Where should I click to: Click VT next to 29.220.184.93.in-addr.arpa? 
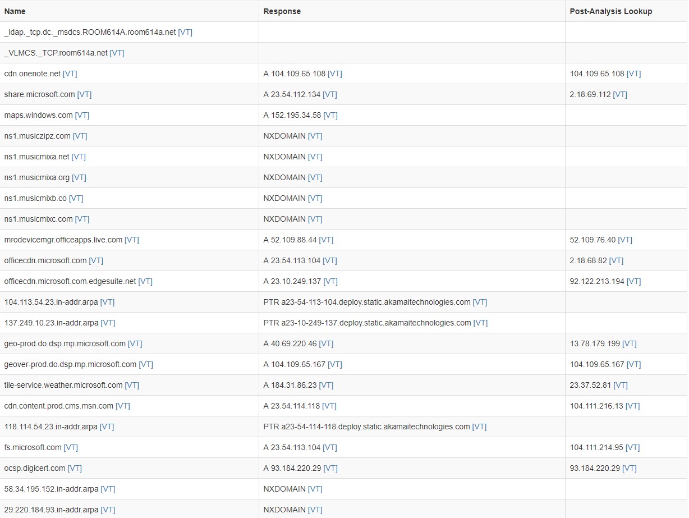(107, 510)
